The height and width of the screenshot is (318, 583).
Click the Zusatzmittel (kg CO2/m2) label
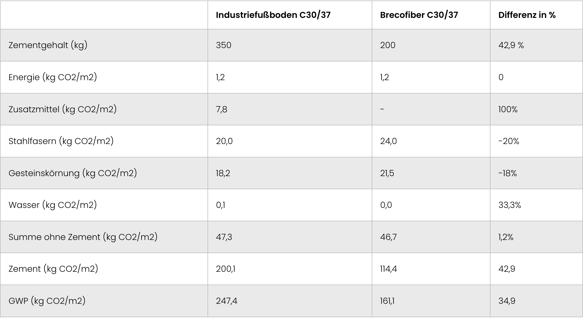point(63,109)
